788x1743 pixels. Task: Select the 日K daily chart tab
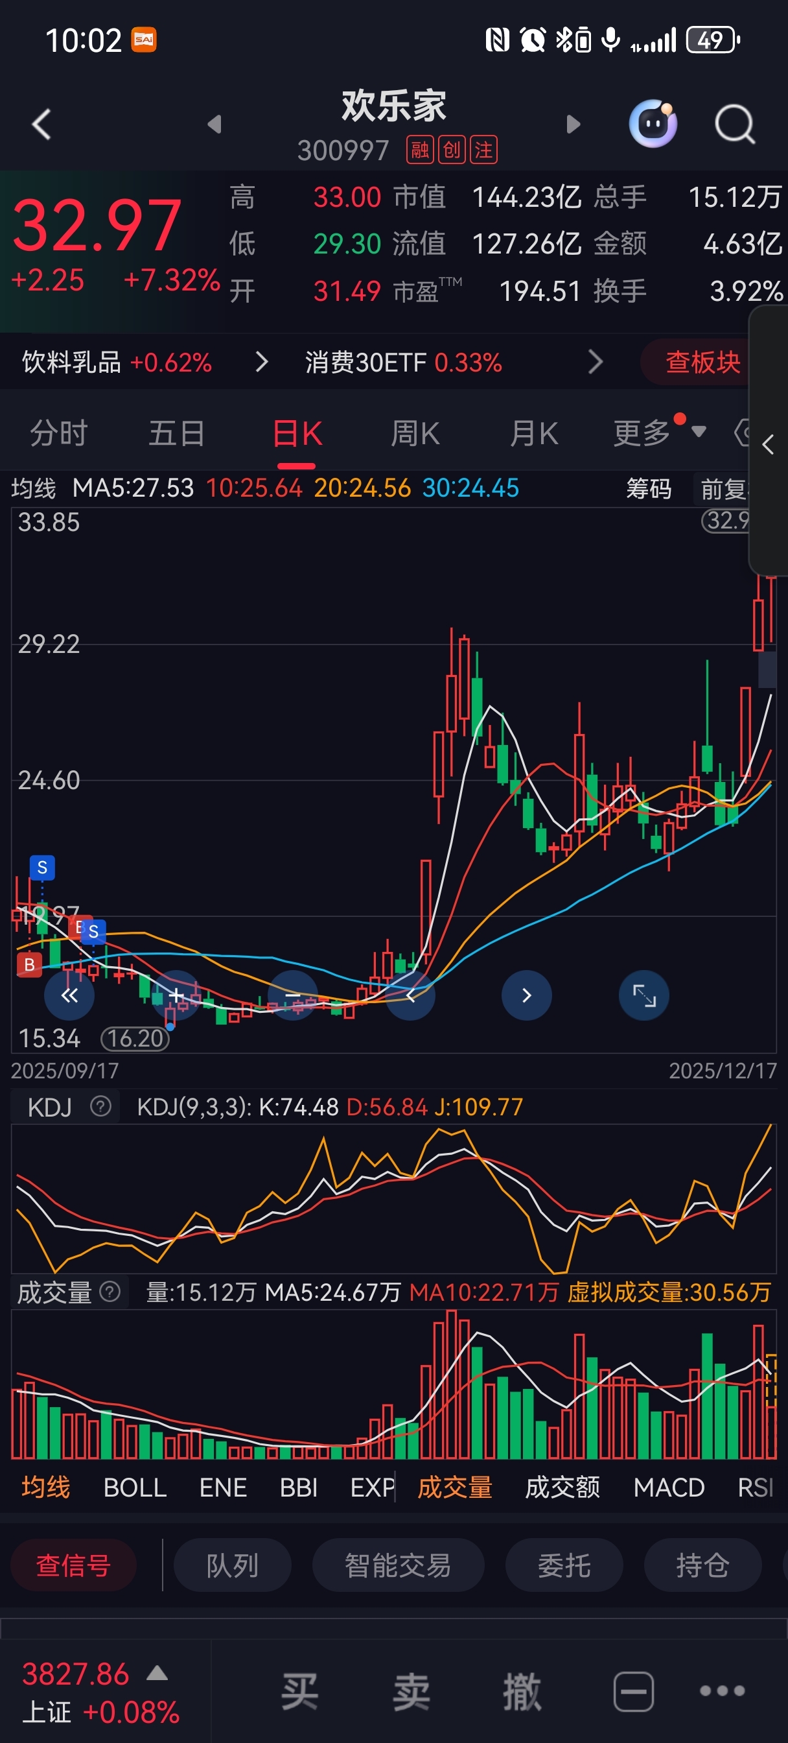point(297,433)
